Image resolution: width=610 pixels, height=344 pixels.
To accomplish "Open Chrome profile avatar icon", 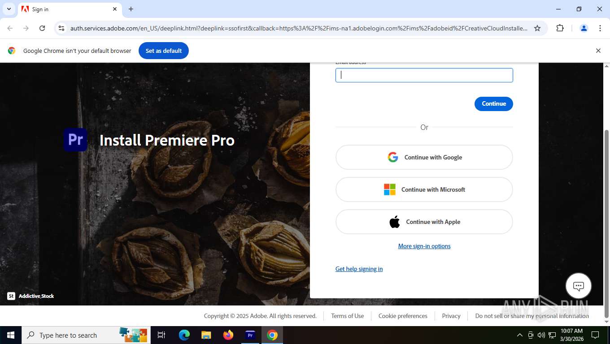I will (584, 28).
